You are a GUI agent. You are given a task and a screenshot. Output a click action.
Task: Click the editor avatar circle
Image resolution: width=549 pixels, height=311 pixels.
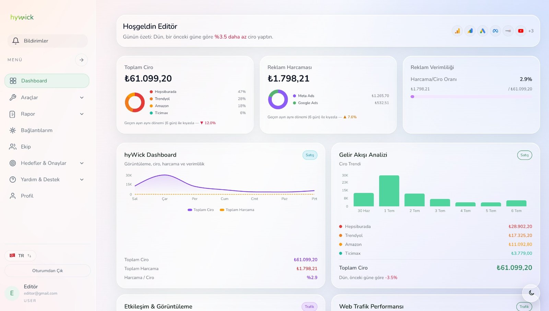[12, 293]
